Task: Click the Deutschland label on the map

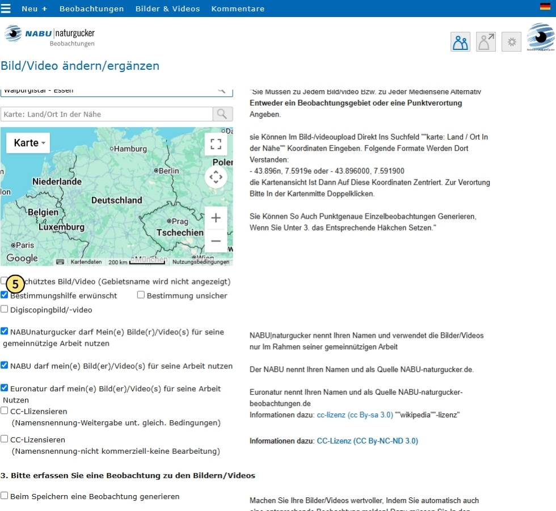Action: [x=117, y=200]
